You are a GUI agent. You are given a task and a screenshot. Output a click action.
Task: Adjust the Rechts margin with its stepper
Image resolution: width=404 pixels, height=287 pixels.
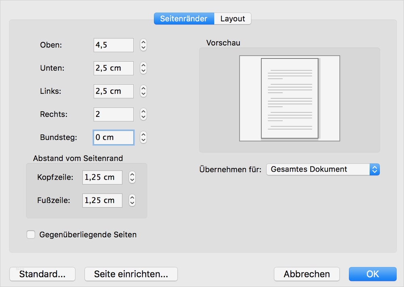click(x=143, y=114)
